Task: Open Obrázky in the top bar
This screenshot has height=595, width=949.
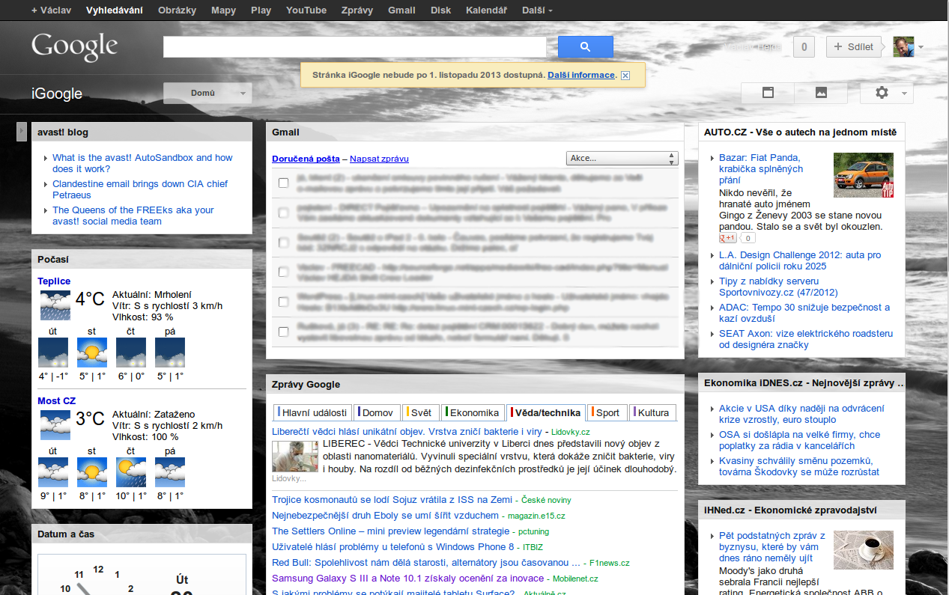Action: pyautogui.click(x=178, y=10)
